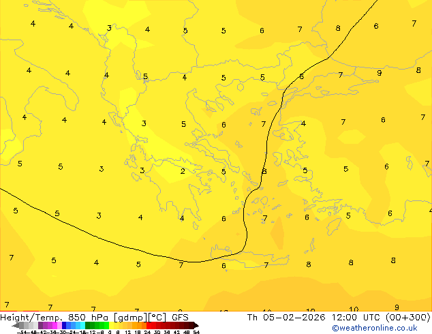Image resolution: width=432 pixels, height=334 pixels.
Task: Click the '12' label on the legend scale
Action: click(128, 332)
